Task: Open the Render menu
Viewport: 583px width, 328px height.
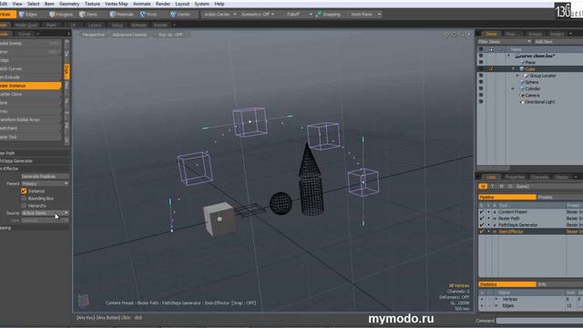Action: coord(163,4)
